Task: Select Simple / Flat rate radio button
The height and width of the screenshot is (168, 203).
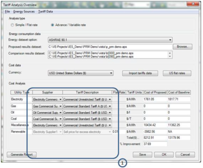Action: 12,25
